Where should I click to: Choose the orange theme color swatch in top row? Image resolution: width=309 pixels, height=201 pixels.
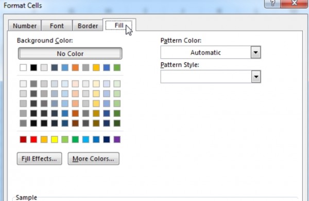click(x=75, y=68)
